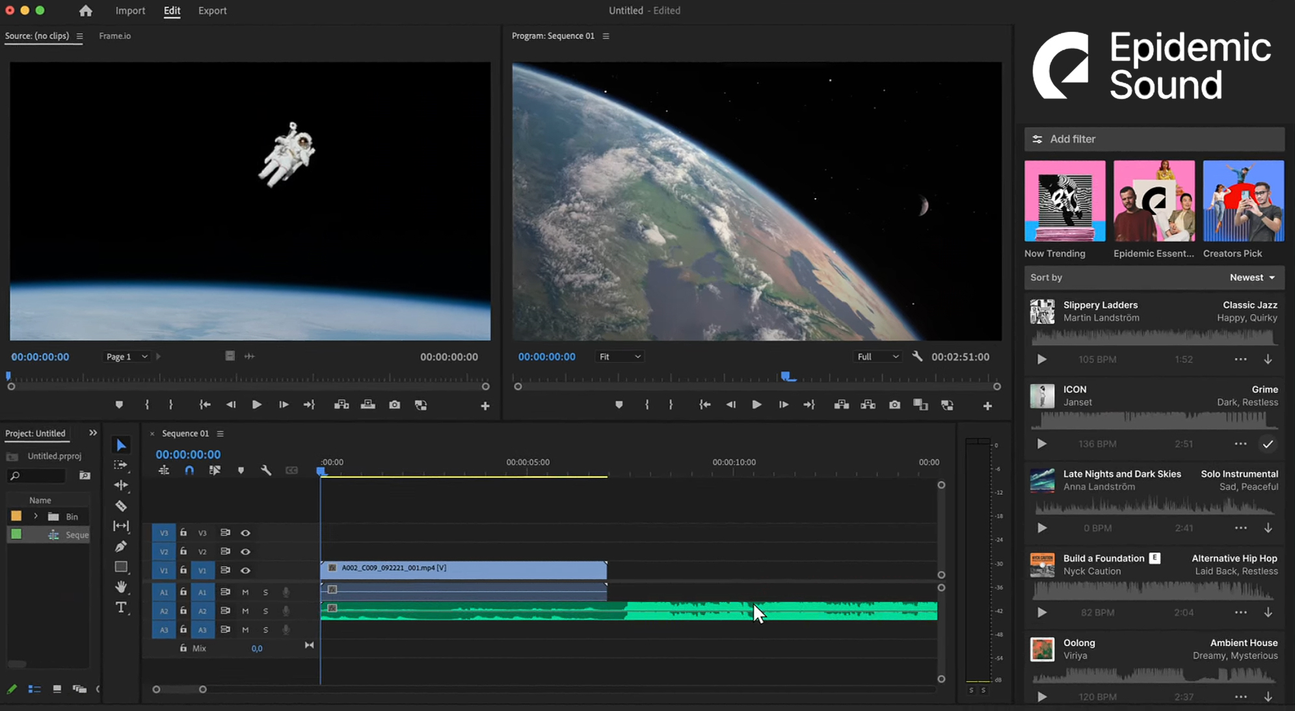Switch to the Export tab
The height and width of the screenshot is (711, 1295).
point(212,10)
